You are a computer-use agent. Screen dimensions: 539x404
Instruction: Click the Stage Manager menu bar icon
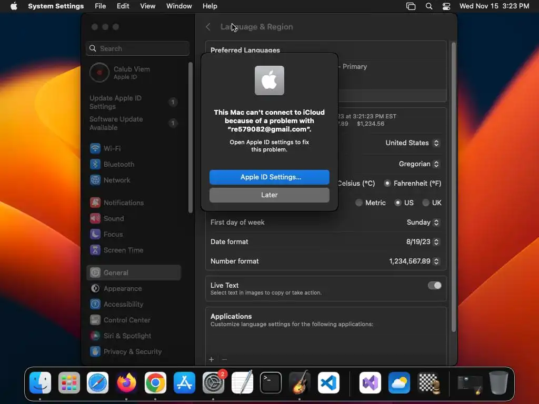411,6
